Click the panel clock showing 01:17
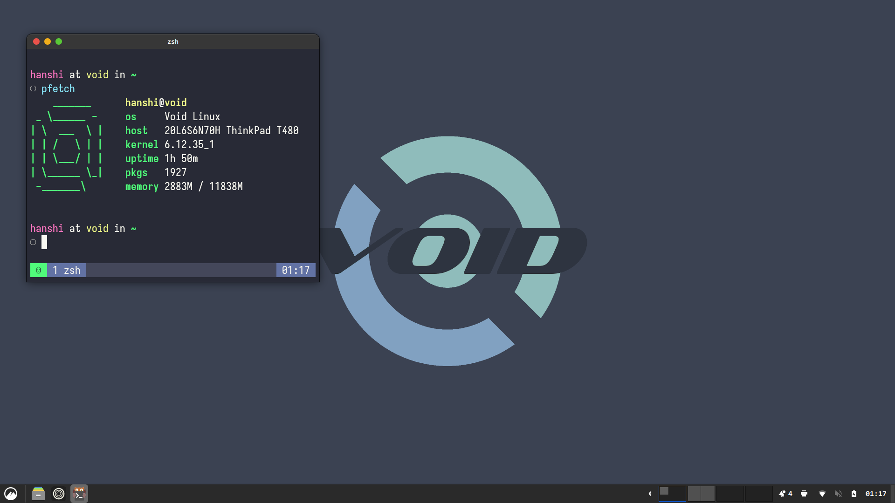 click(876, 494)
